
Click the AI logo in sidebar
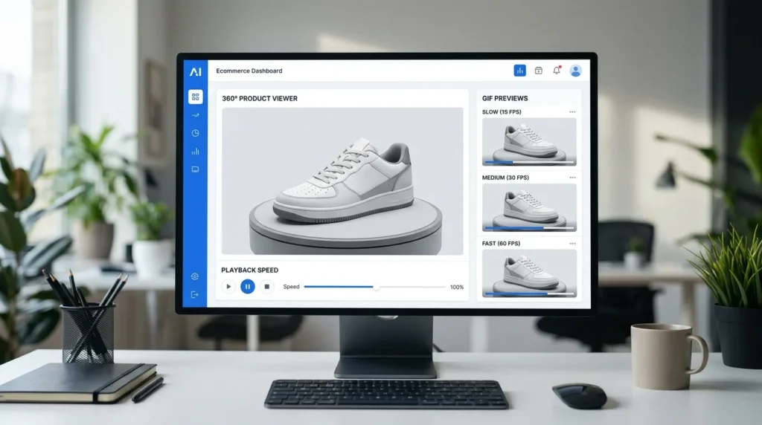[196, 72]
